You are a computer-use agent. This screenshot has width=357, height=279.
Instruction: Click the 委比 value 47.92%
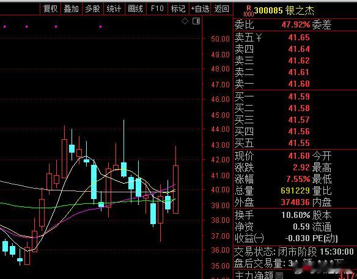[296, 24]
